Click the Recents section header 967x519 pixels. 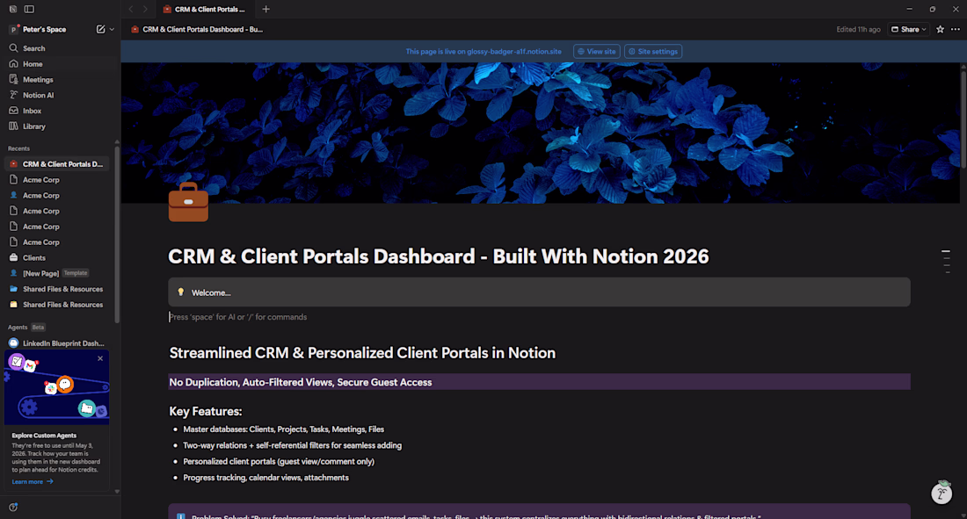[x=18, y=148]
